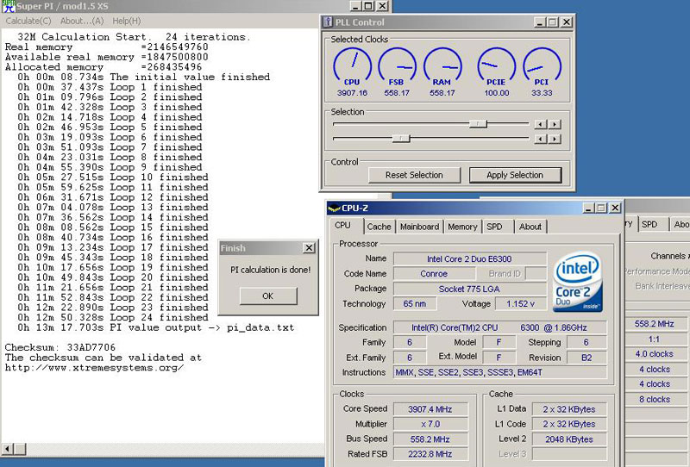
Task: Click the http://www.xtremesystems.org/ URL text
Action: [95, 368]
